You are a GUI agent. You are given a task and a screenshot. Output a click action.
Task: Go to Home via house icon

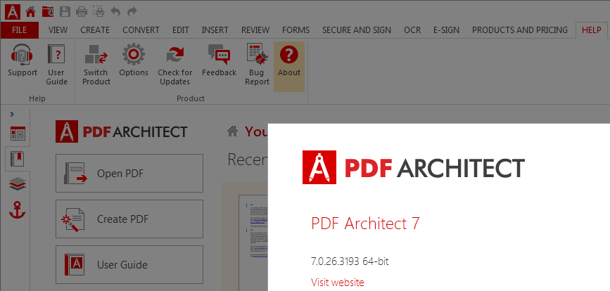point(30,12)
